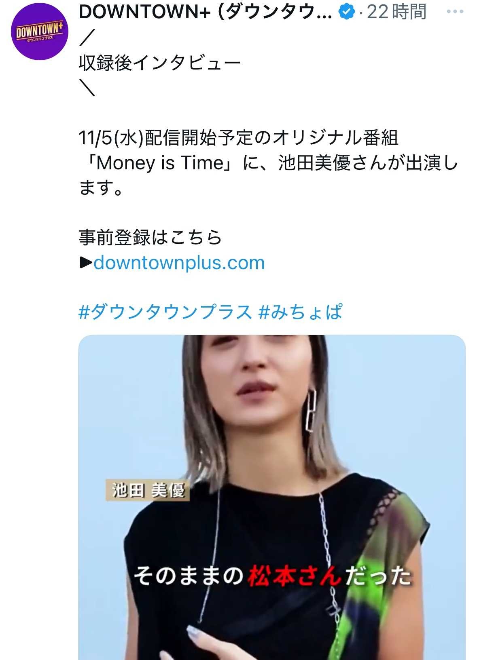Click the Money is Time post text

(x=160, y=163)
